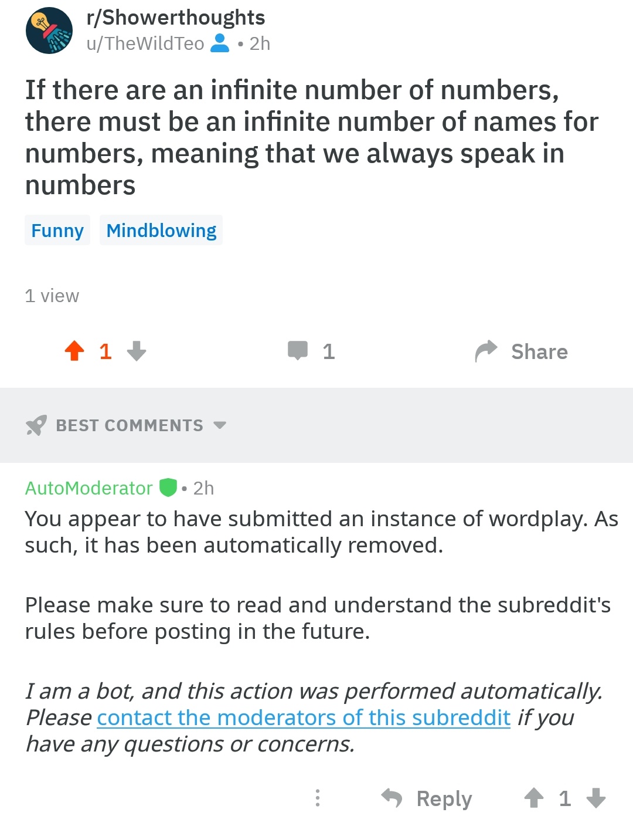Open comments via the speech bubble icon
Viewport: 633px width, 826px height.
(301, 351)
